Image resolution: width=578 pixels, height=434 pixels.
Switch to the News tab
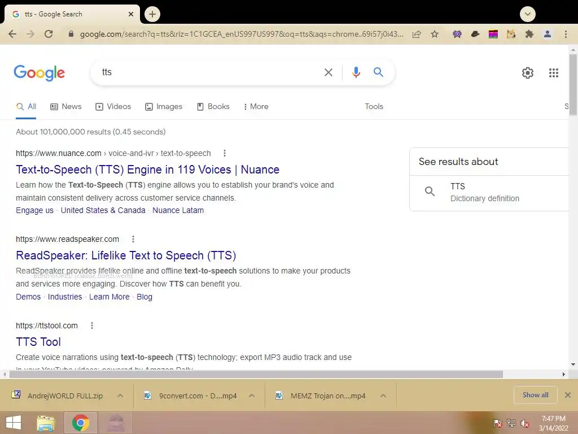coord(65,107)
